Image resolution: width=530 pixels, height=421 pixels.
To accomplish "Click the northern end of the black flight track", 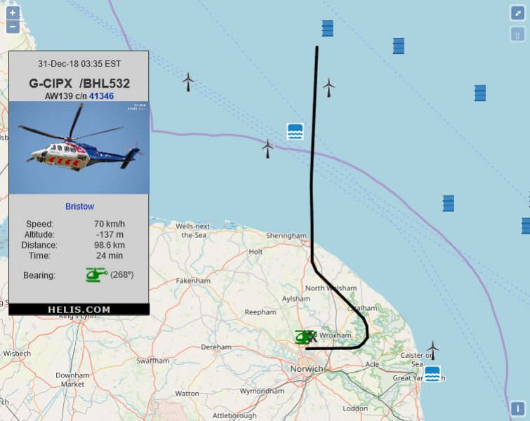I will pyautogui.click(x=317, y=47).
